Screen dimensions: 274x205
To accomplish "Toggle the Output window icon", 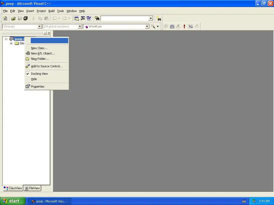I will click(x=83, y=18).
